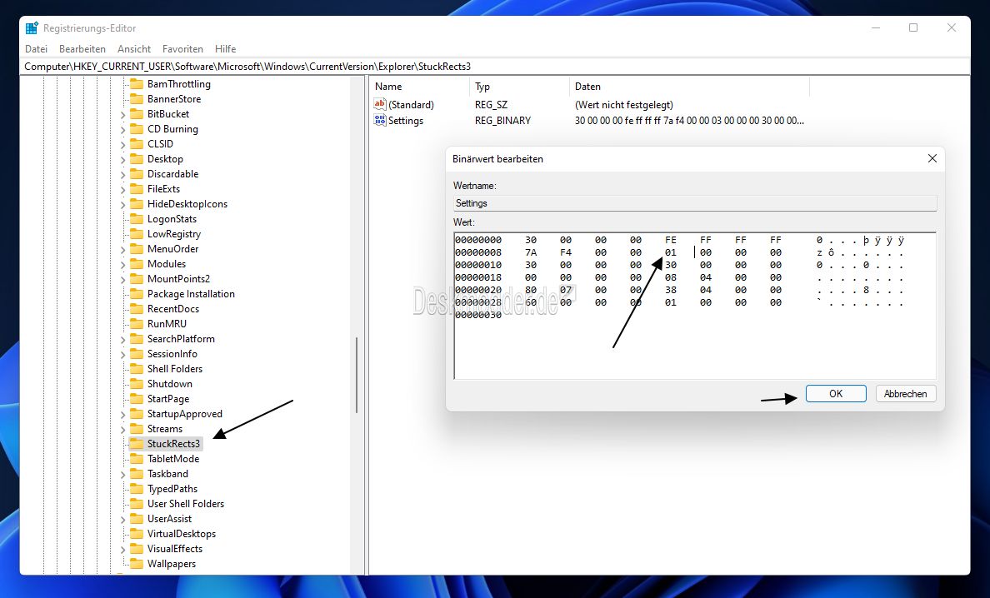Click the RunMRU folder icon

[x=137, y=324]
